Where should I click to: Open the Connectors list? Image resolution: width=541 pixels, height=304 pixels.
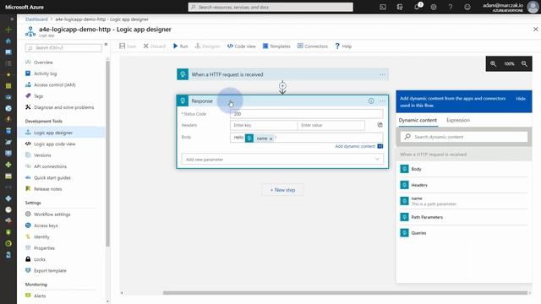point(312,46)
